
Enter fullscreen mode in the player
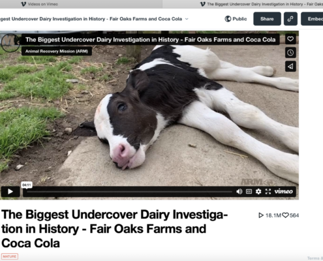click(268, 191)
